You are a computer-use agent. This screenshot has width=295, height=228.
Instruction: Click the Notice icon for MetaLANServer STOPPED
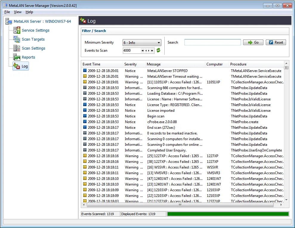click(x=85, y=71)
